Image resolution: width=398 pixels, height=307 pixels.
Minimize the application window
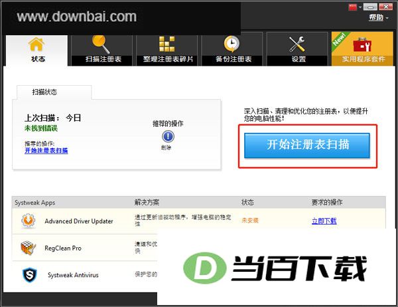[x=370, y=7]
